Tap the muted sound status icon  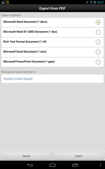(x=87, y=2)
